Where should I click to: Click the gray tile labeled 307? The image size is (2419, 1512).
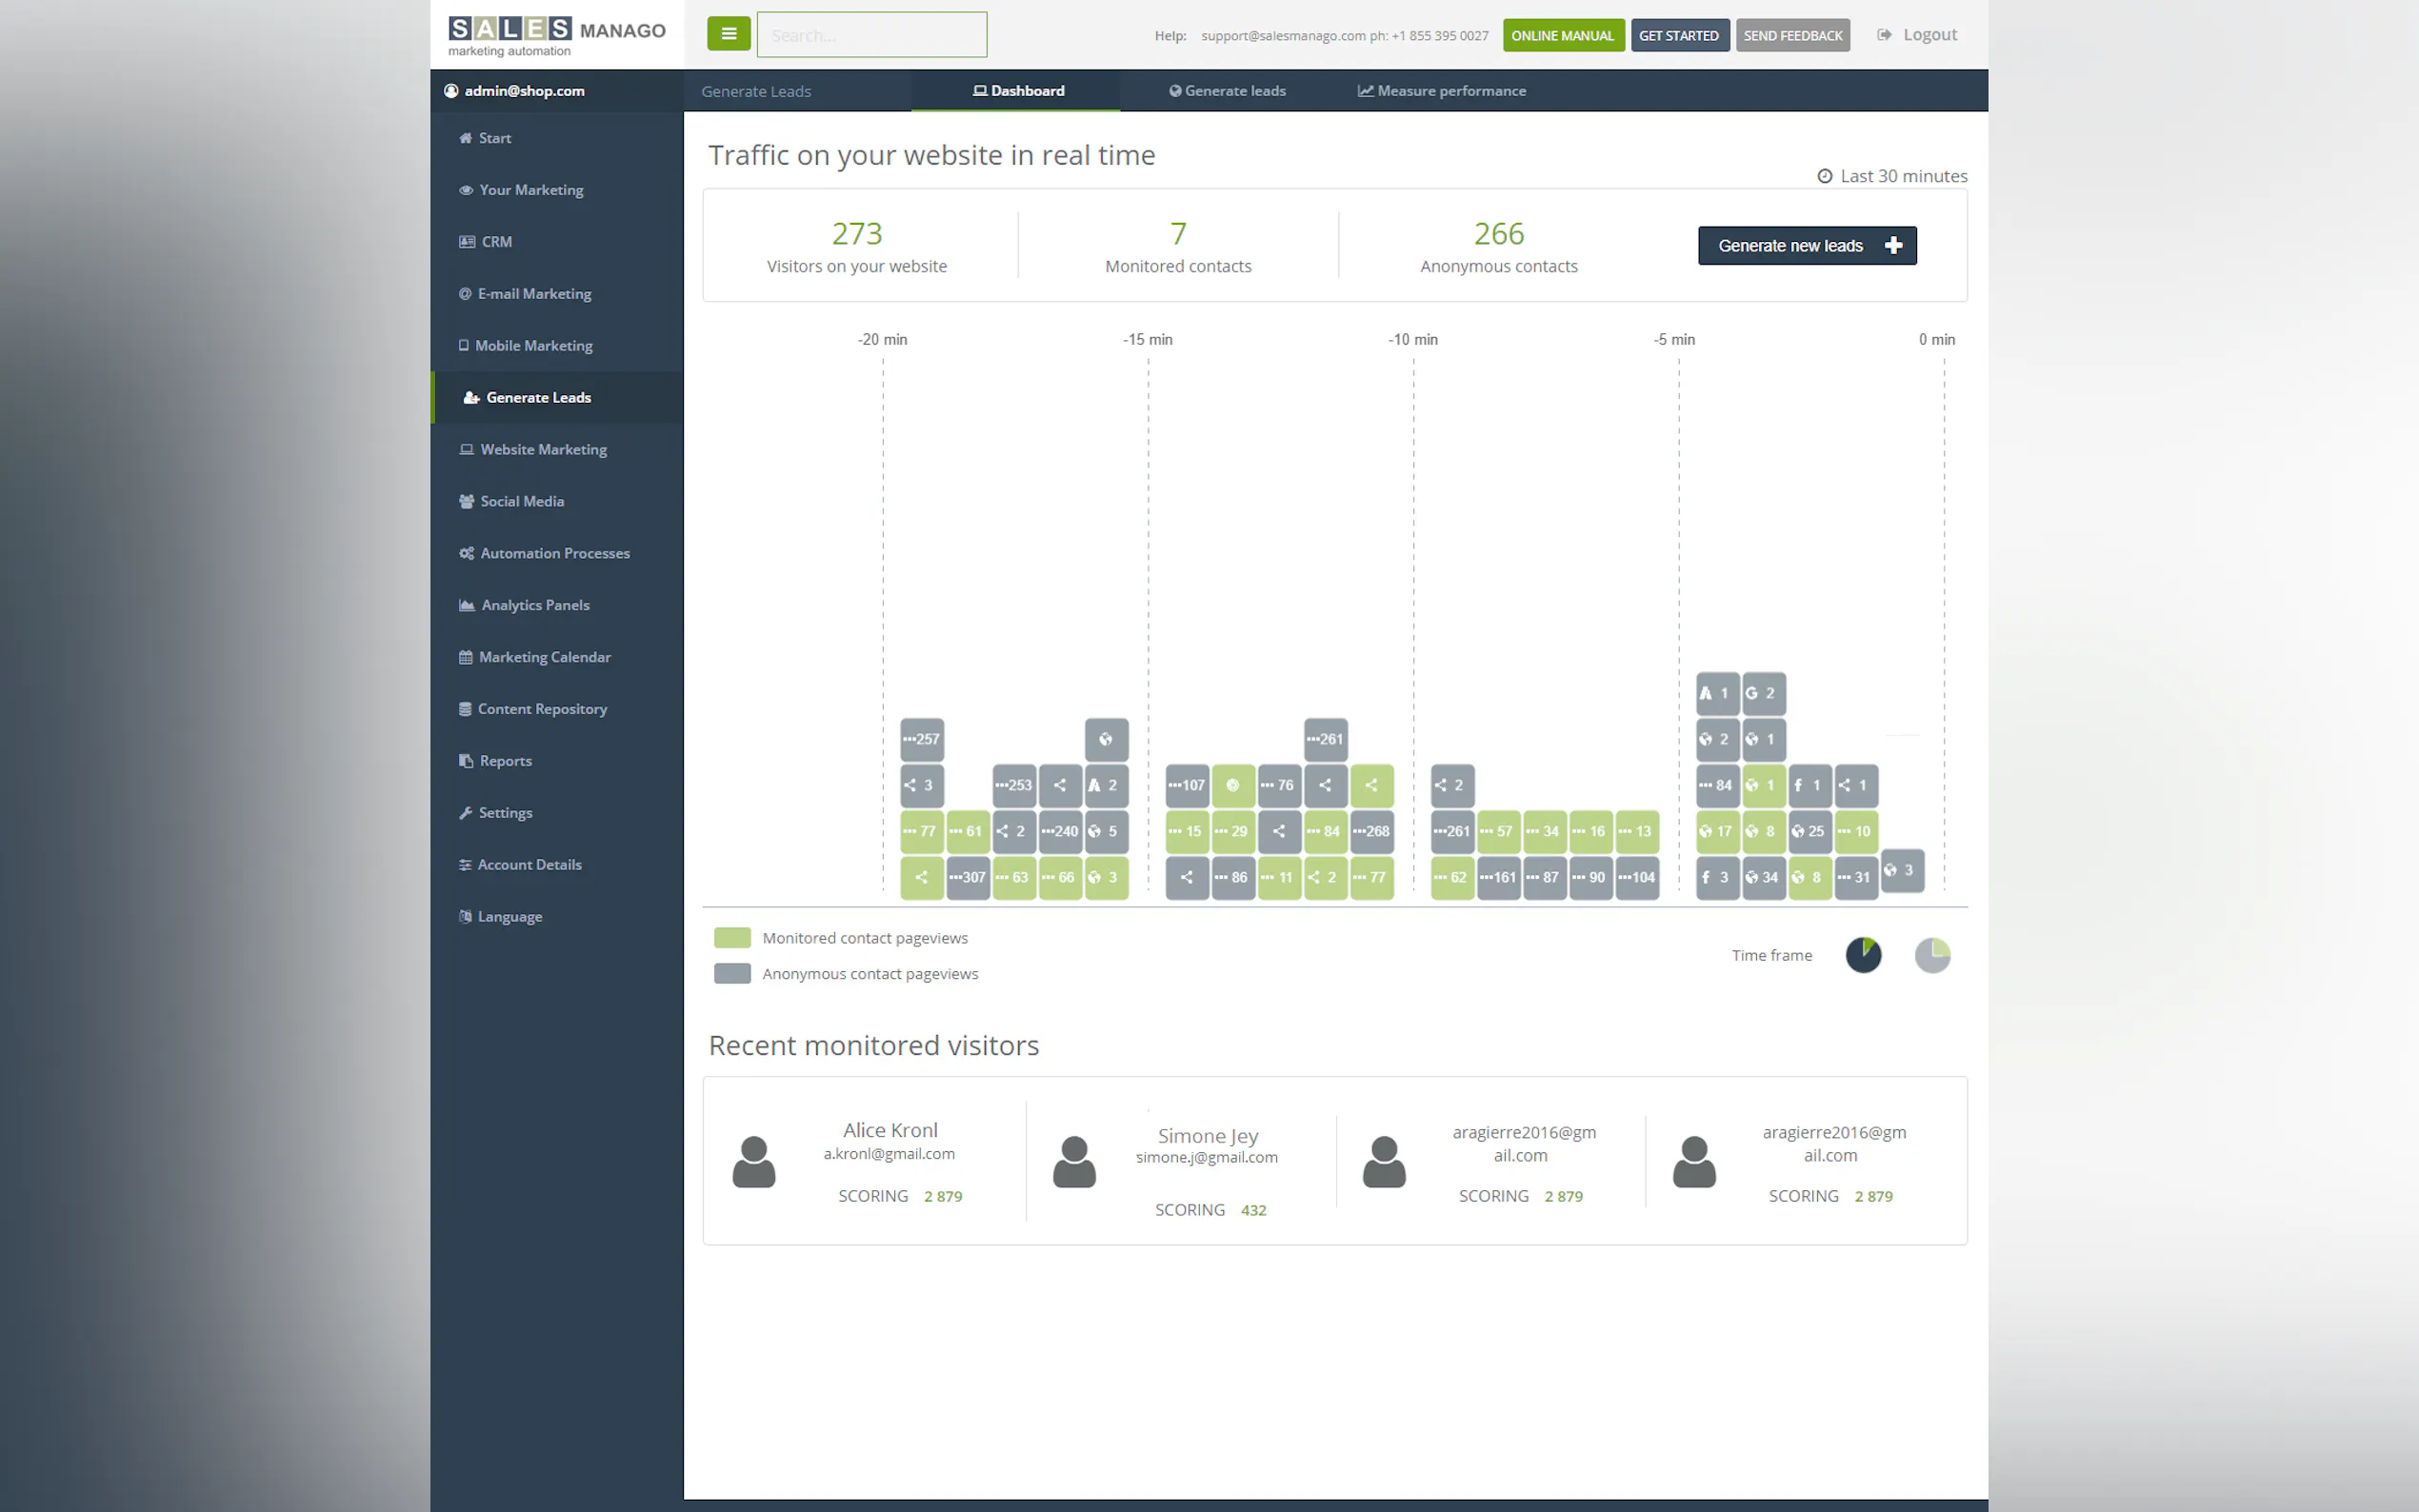click(x=968, y=877)
